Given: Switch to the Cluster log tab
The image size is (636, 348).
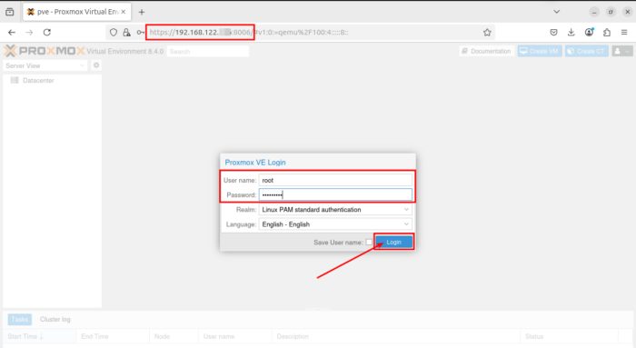Looking at the screenshot, I should (55, 319).
